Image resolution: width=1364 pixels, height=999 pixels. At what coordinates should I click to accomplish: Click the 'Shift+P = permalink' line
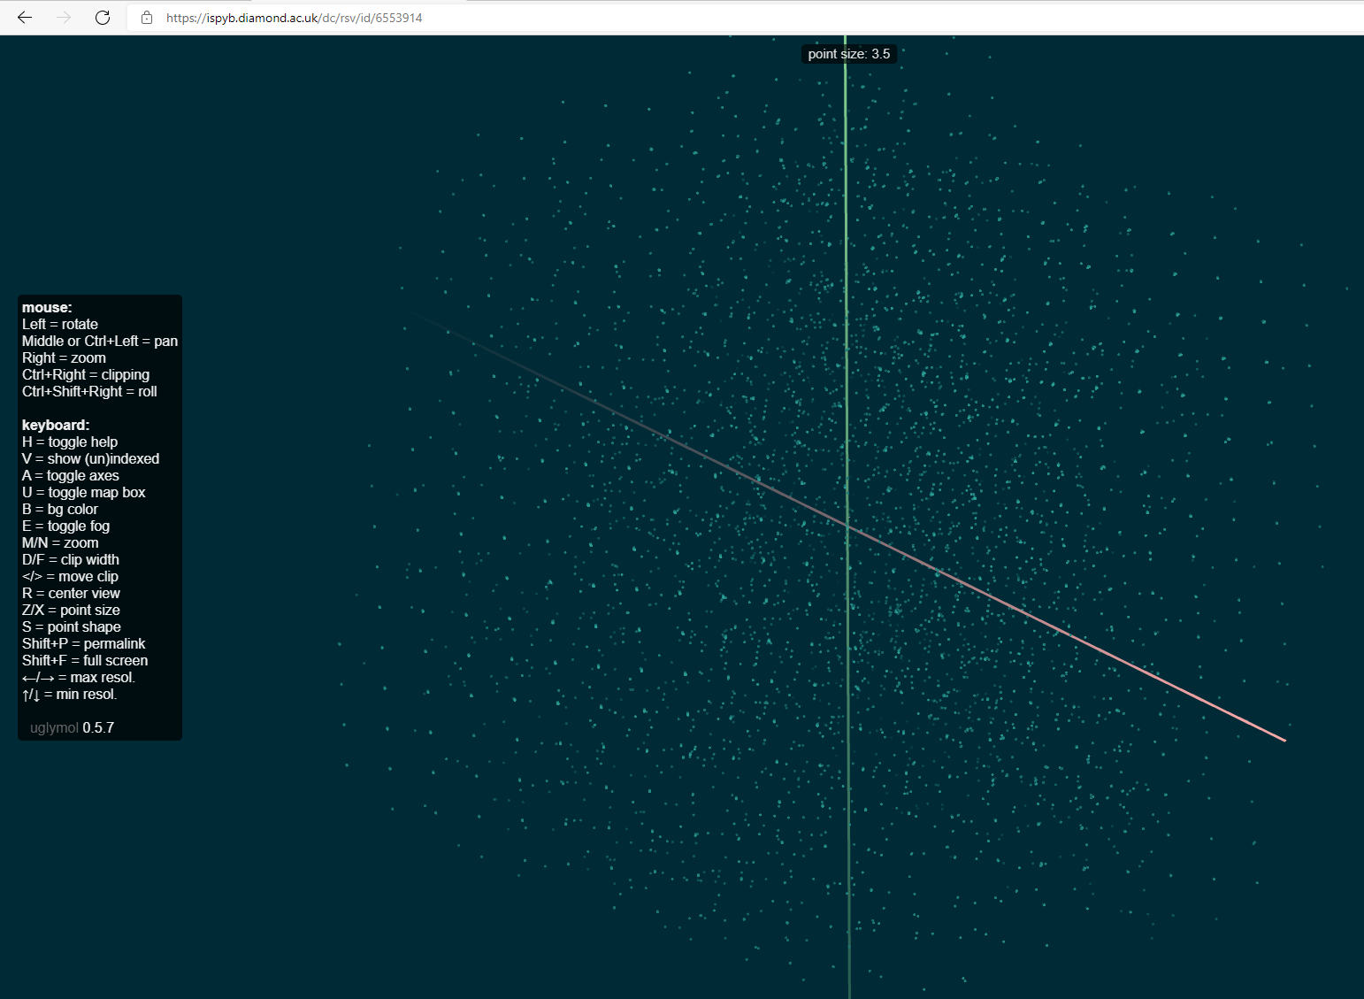[x=84, y=644]
